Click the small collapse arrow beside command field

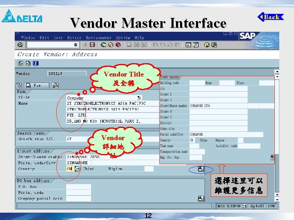(85, 45)
